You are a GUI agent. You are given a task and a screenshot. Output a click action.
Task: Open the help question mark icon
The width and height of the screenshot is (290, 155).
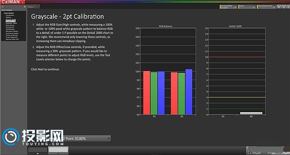[x=283, y=7]
